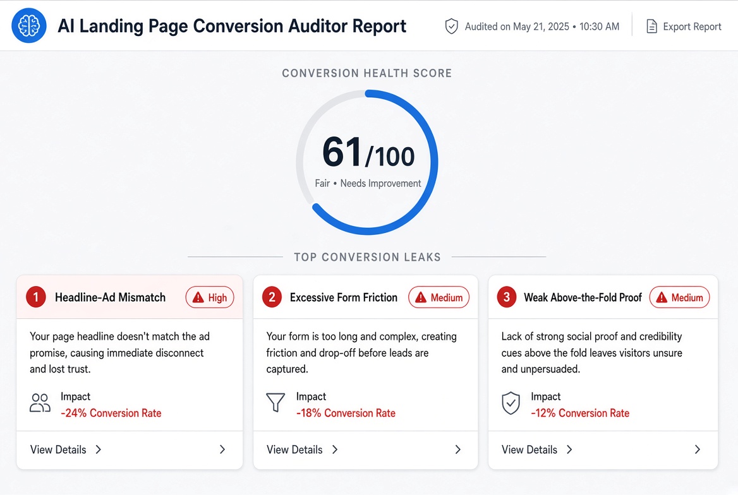Open View Details for Headline-Ad Mismatch
The width and height of the screenshot is (738, 495).
click(66, 450)
